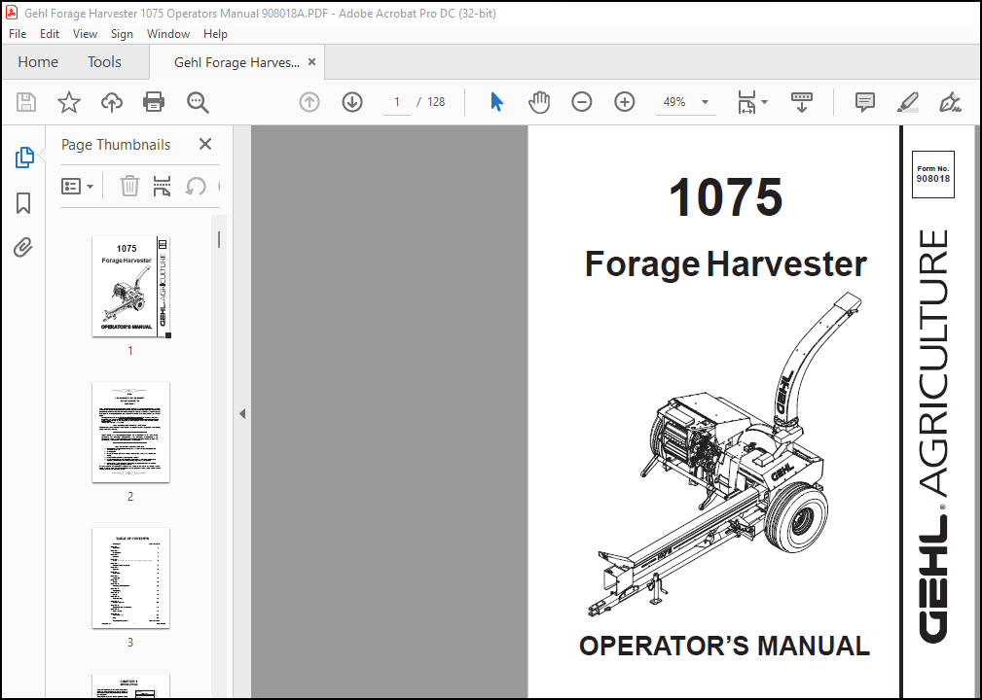The image size is (982, 700).
Task: Select page 2 thumbnail
Action: [130, 433]
